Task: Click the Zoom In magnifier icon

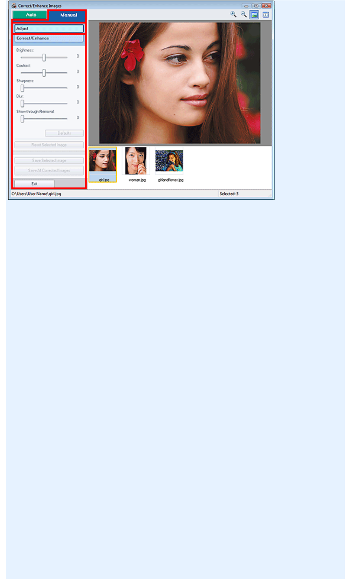Action: 233,15
